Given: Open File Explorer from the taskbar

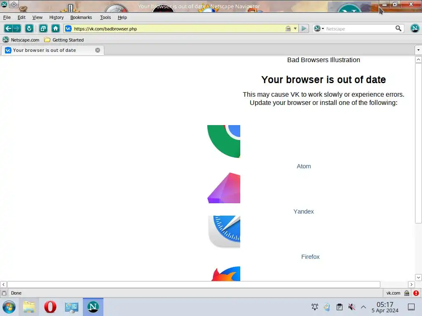Looking at the screenshot, I should (29, 307).
